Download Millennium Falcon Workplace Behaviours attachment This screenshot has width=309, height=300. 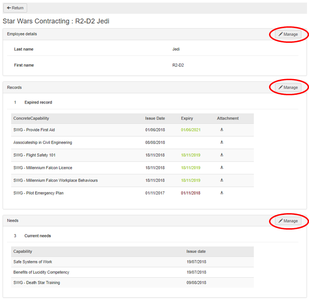222,180
